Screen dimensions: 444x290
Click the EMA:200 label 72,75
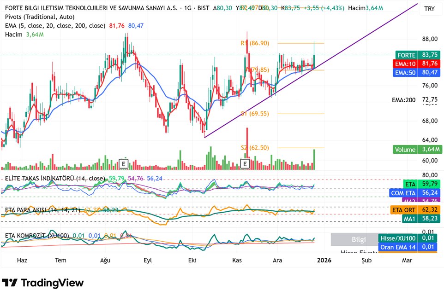point(414,100)
